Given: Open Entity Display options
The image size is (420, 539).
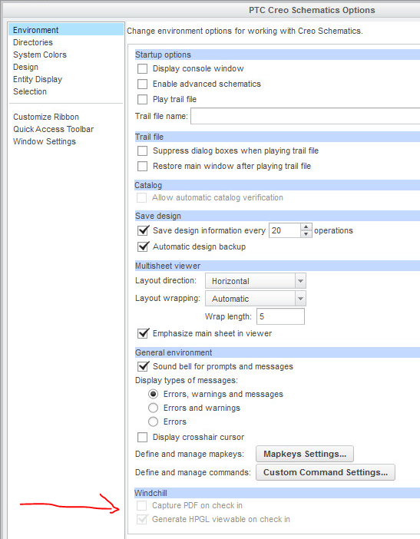Looking at the screenshot, I should click(x=38, y=79).
